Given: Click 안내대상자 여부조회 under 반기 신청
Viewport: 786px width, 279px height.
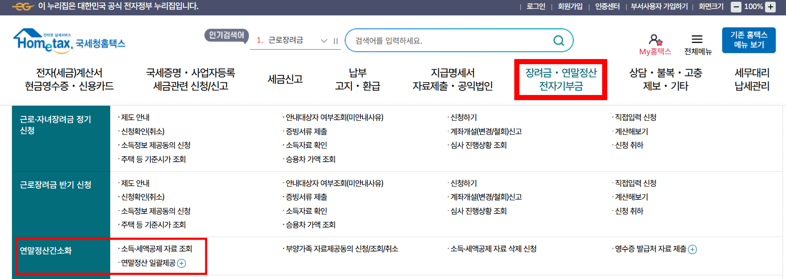Looking at the screenshot, I should point(335,183).
